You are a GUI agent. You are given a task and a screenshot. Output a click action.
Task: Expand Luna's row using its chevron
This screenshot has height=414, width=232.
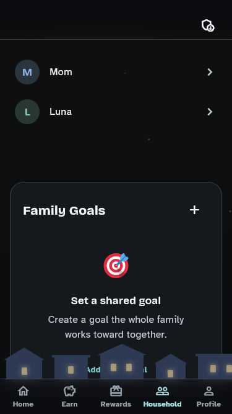pos(210,112)
